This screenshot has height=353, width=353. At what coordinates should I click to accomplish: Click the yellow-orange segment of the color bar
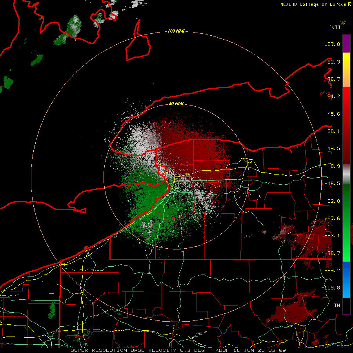pyautogui.click(x=346, y=70)
